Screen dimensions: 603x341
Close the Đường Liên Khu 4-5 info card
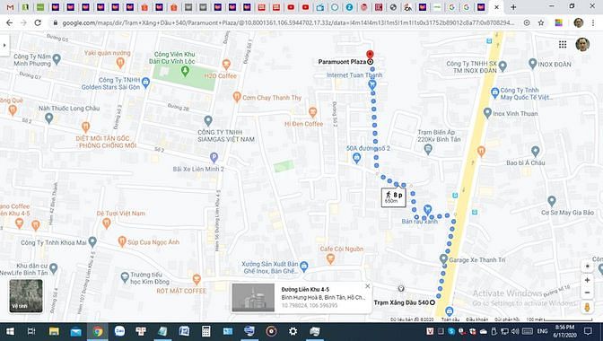coord(367,286)
